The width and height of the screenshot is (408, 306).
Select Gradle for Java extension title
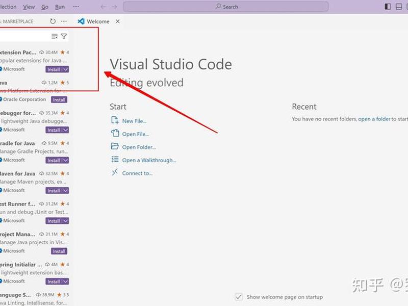[x=17, y=143]
